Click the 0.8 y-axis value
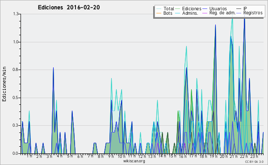Screen dimensions: 268x165 [16, 70]
